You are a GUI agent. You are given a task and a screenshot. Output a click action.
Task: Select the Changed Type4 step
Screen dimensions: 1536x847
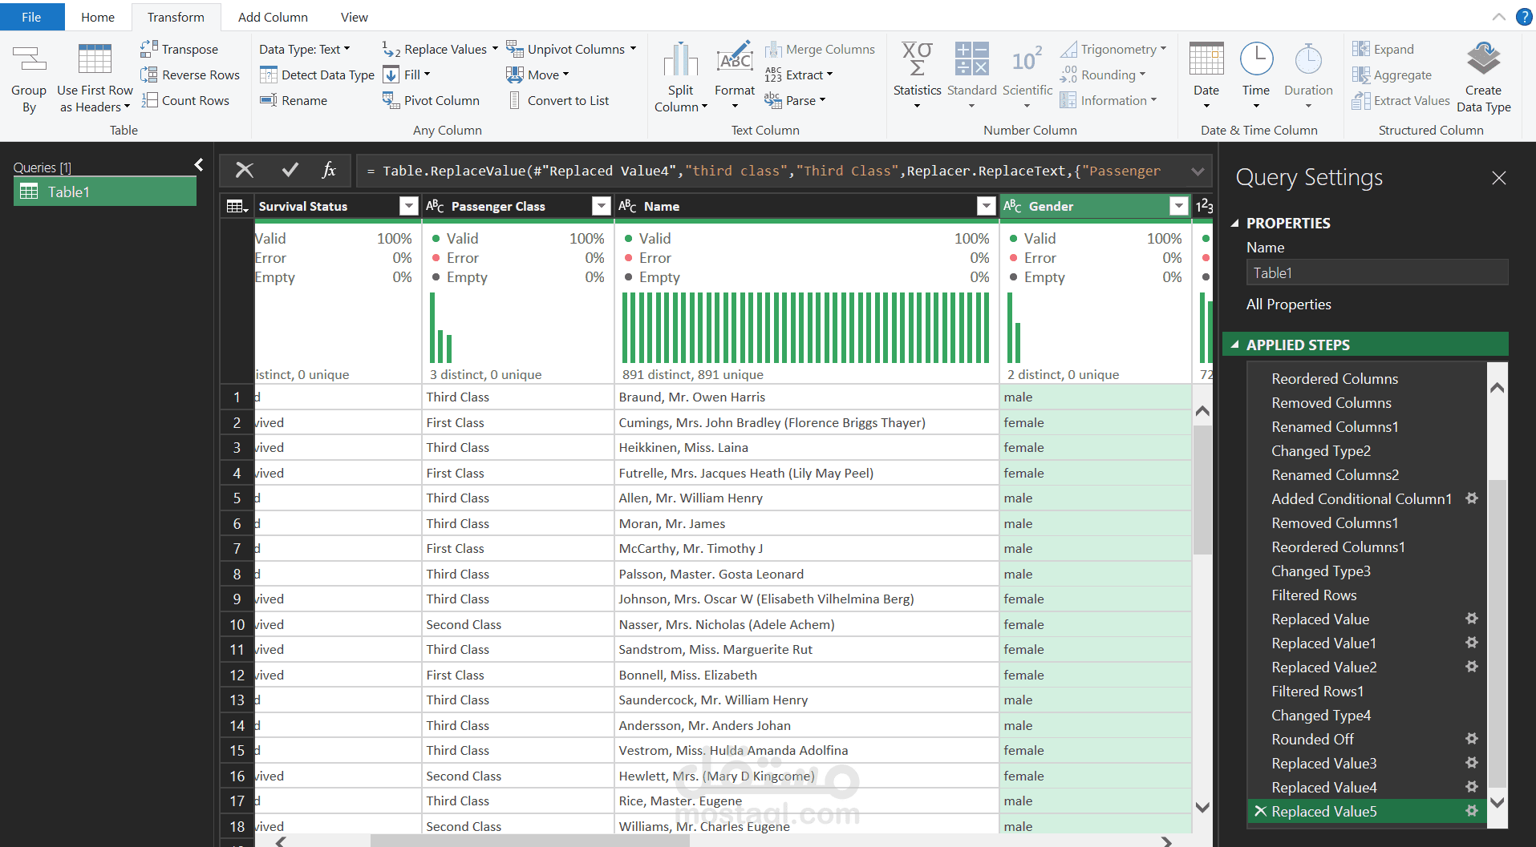click(x=1321, y=715)
